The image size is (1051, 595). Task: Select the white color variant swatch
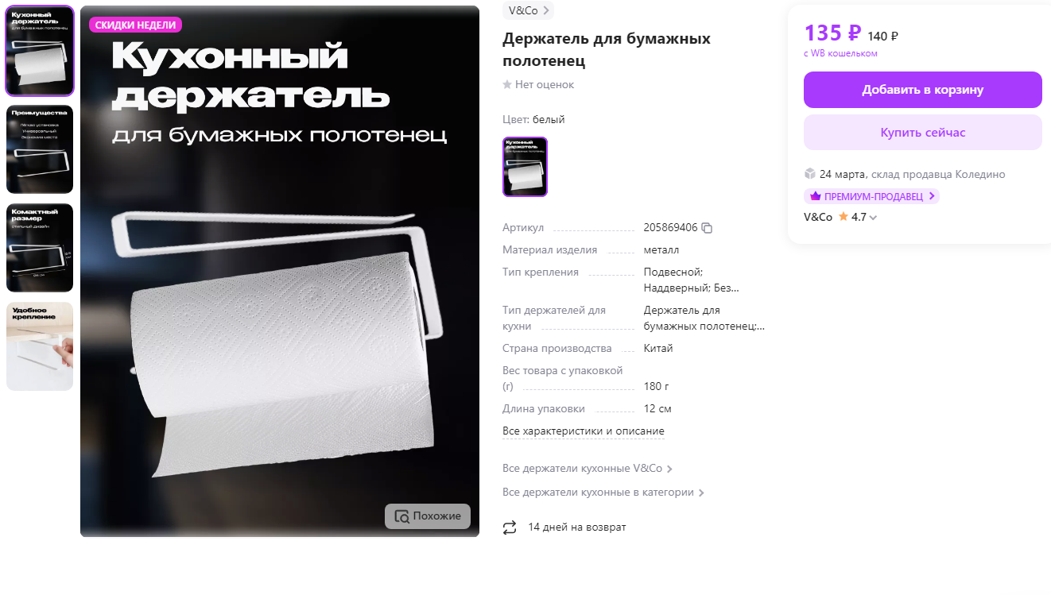525,167
